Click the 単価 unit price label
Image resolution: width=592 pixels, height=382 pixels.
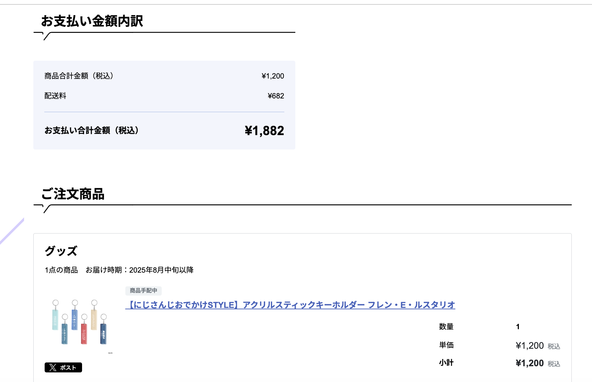pyautogui.click(x=446, y=345)
